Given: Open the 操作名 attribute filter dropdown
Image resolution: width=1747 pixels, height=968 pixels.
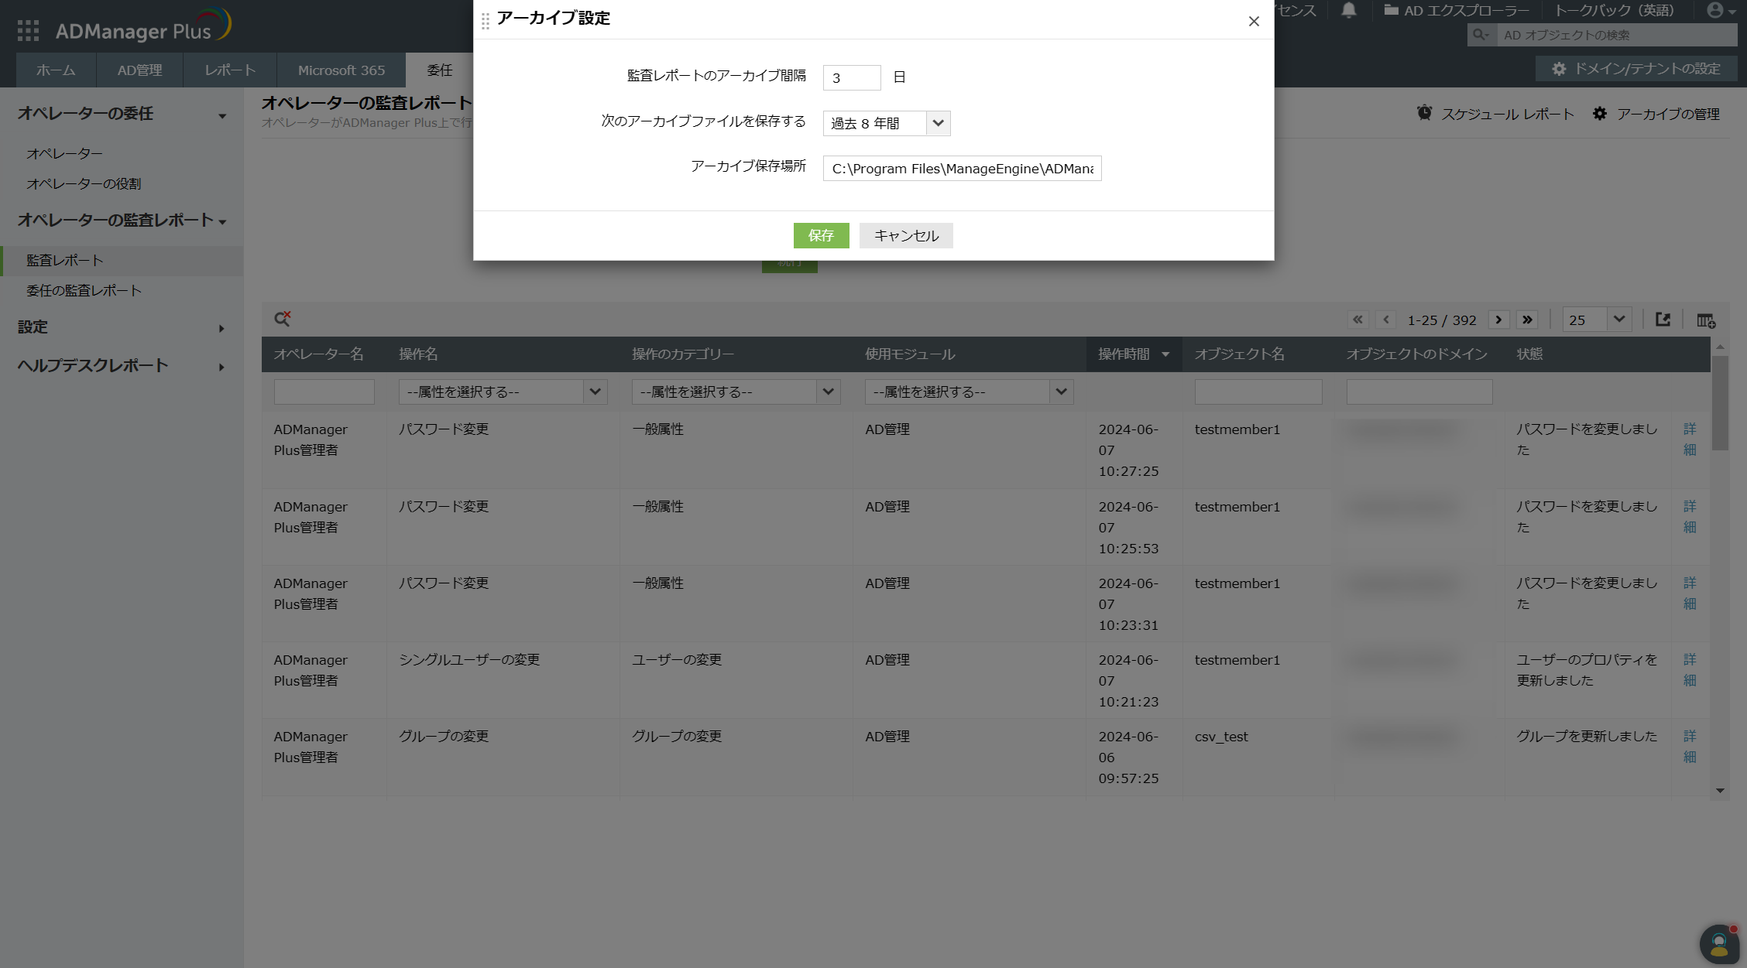Looking at the screenshot, I should [502, 392].
